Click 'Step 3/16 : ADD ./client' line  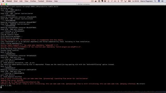coord(17,19)
